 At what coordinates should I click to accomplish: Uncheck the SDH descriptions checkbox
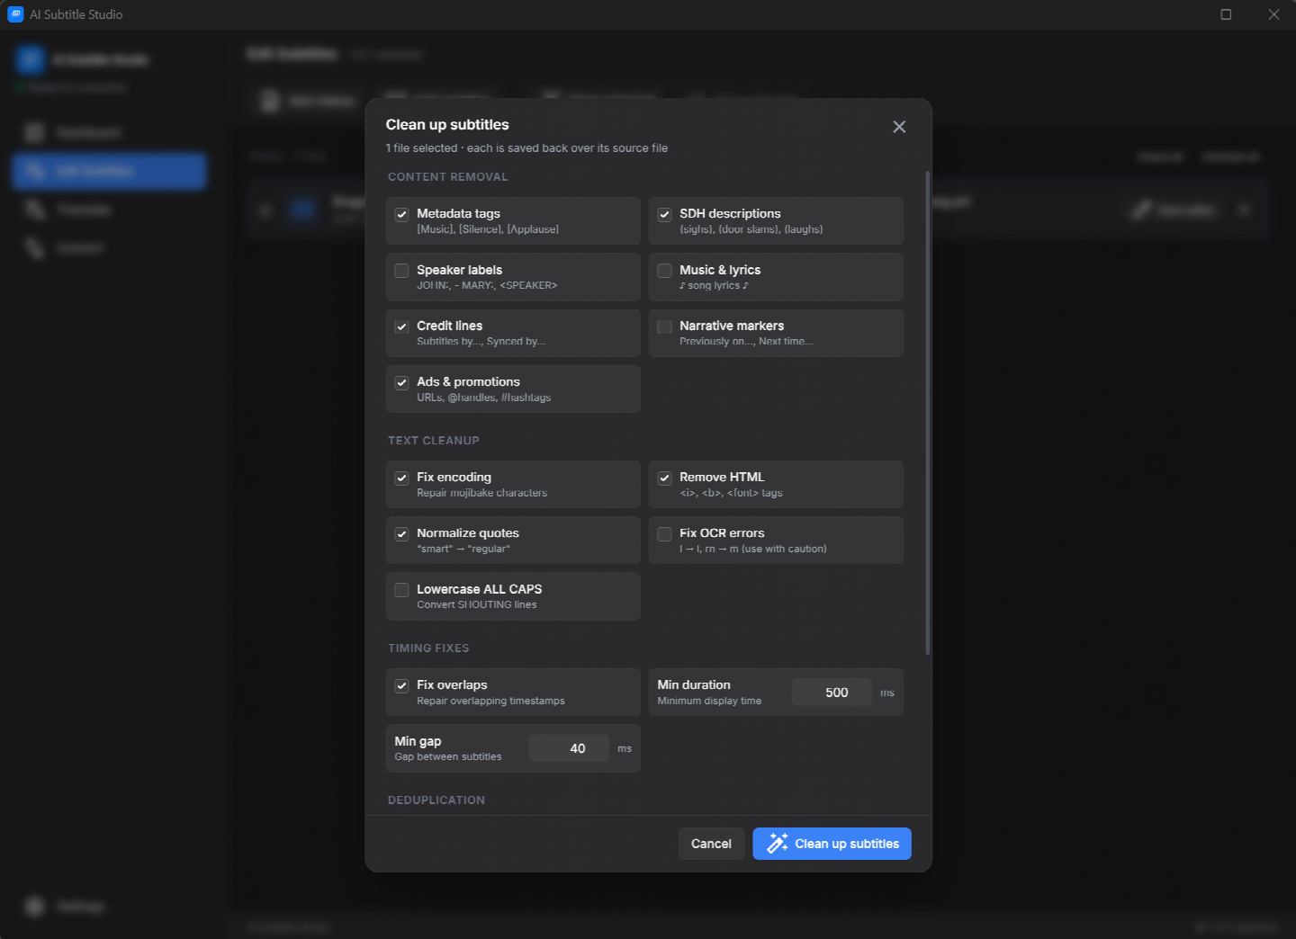coord(665,214)
